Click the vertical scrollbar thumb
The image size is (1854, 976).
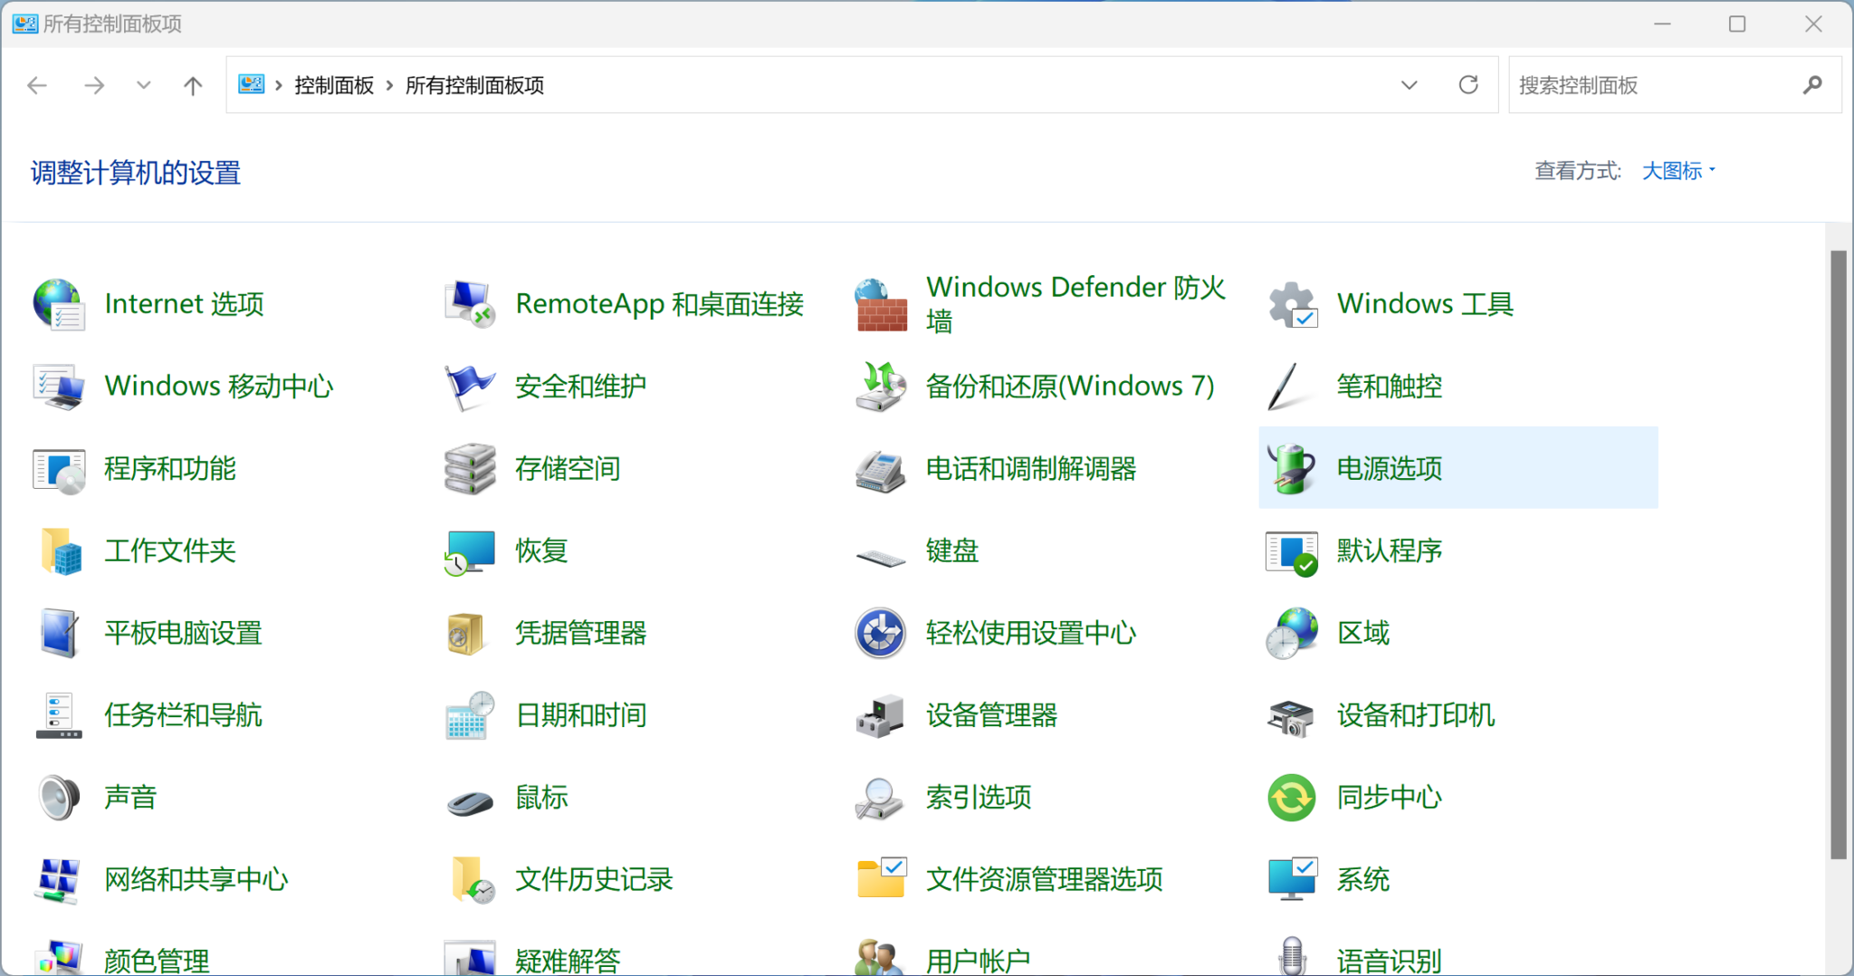pos(1838,554)
